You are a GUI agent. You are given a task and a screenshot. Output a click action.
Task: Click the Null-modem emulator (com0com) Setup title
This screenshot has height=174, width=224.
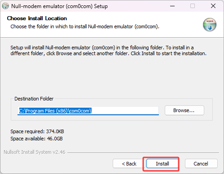[x=59, y=6]
